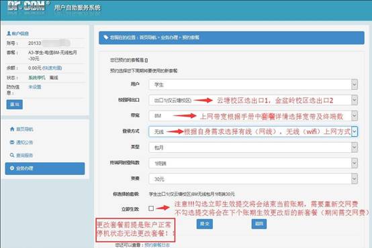This screenshot has width=372, height=248.
Task: Click the envelope icon next to 通知公告
Action: click(12, 142)
